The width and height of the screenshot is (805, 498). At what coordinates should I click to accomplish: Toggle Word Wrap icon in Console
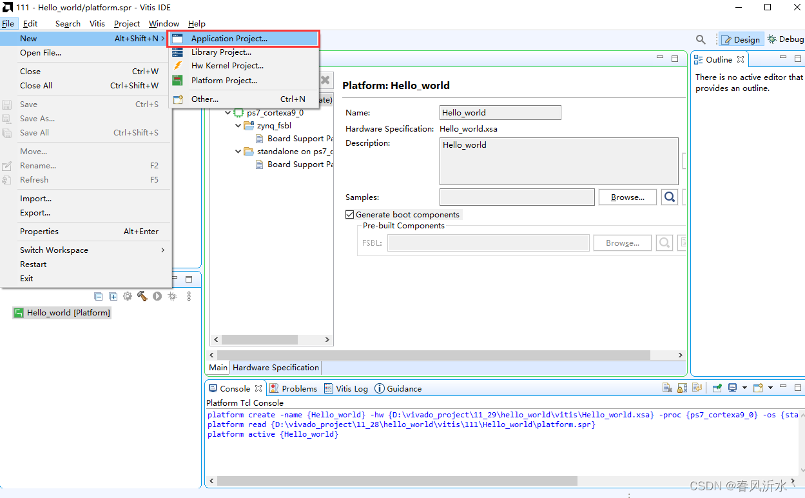point(697,388)
